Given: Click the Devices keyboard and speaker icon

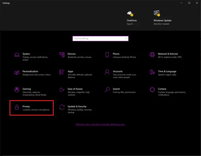Looking at the screenshot, I should pyautogui.click(x=62, y=55).
